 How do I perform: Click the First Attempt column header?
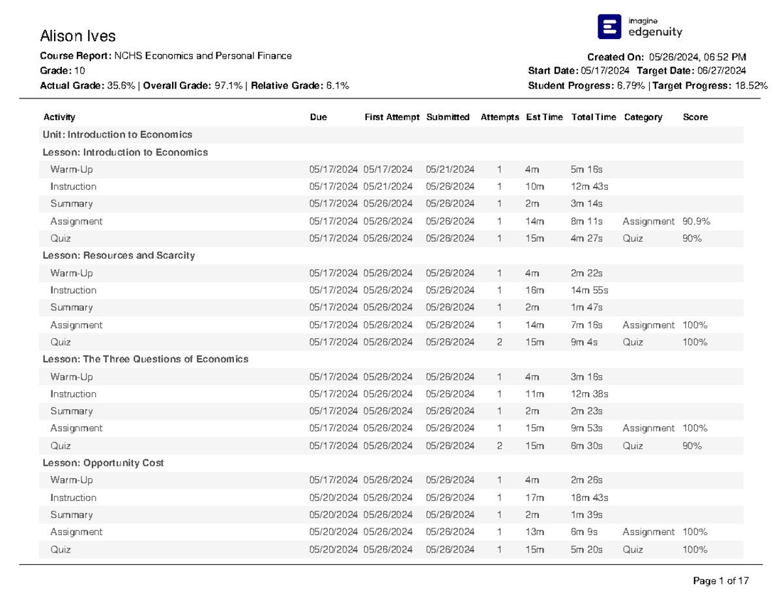pos(392,117)
